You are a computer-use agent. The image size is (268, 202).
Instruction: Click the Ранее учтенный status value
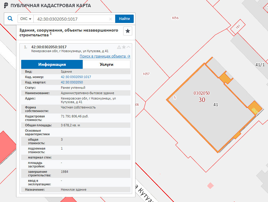click(x=73, y=88)
